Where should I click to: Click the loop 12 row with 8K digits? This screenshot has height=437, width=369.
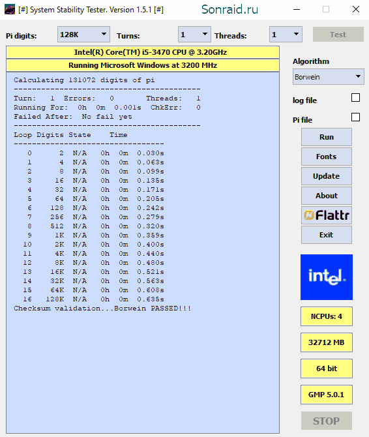point(94,263)
